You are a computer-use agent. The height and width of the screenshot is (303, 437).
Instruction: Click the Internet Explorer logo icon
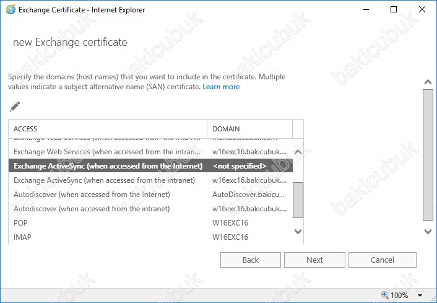11,10
